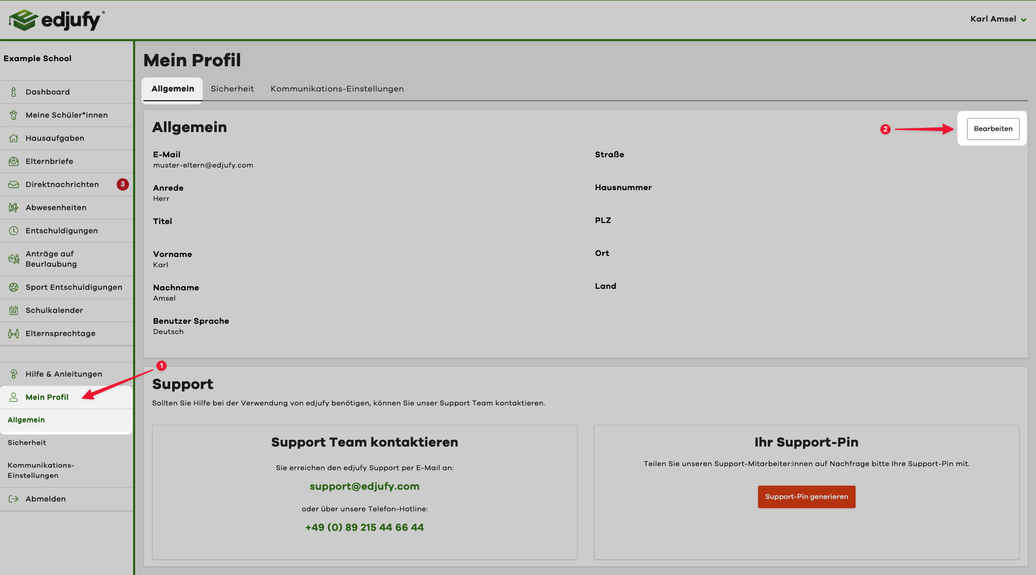
Task: Select Sicherheit in sidebar submenu
Action: (27, 442)
